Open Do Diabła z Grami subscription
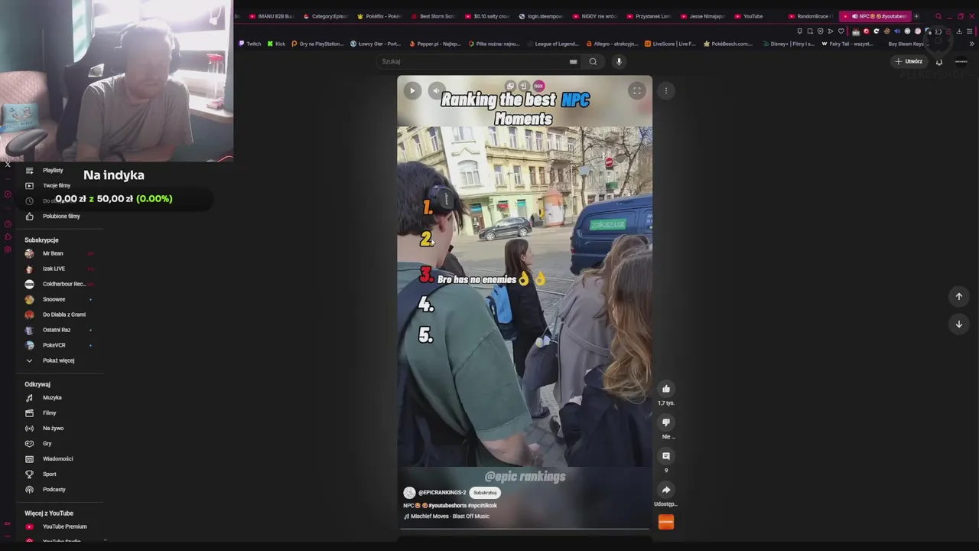 [64, 315]
